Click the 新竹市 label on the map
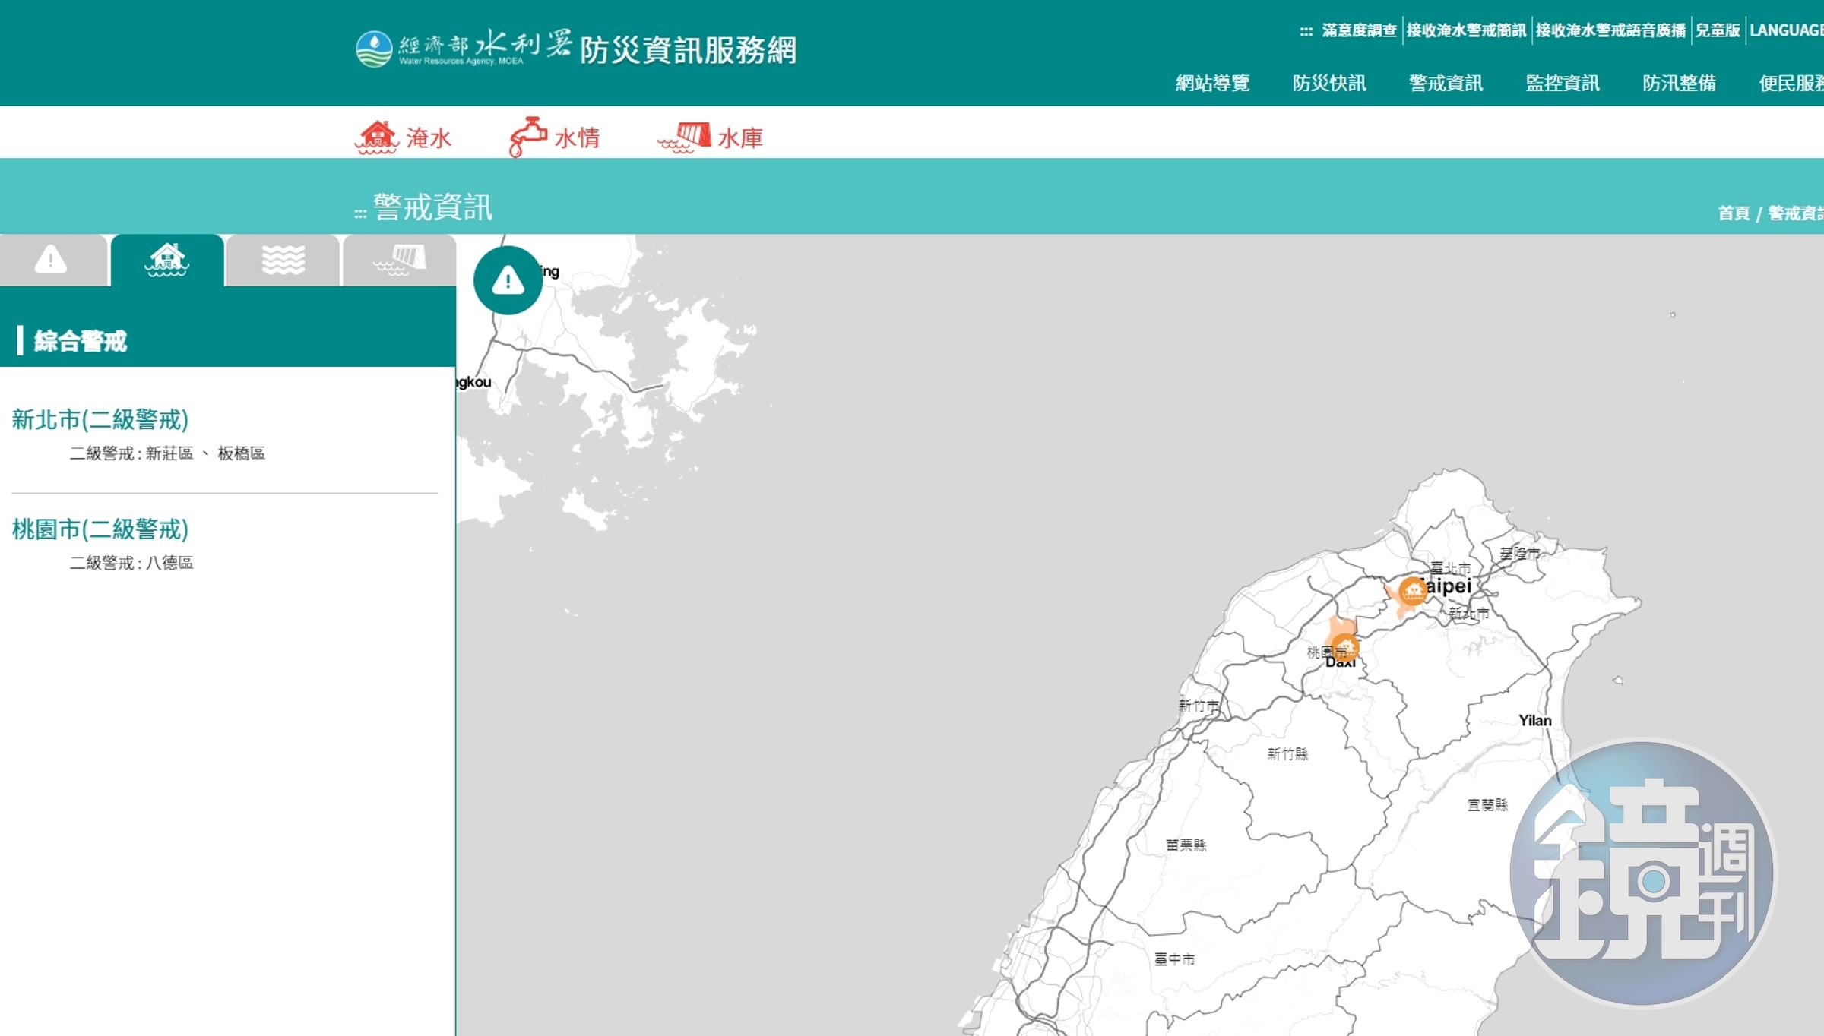The image size is (1824, 1036). (1199, 706)
